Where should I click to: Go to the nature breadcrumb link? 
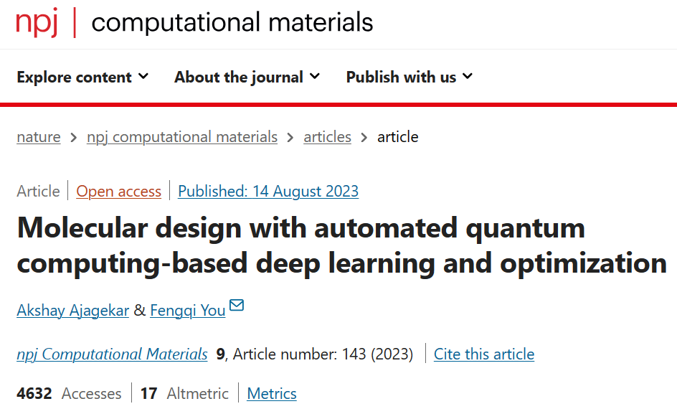coord(39,137)
